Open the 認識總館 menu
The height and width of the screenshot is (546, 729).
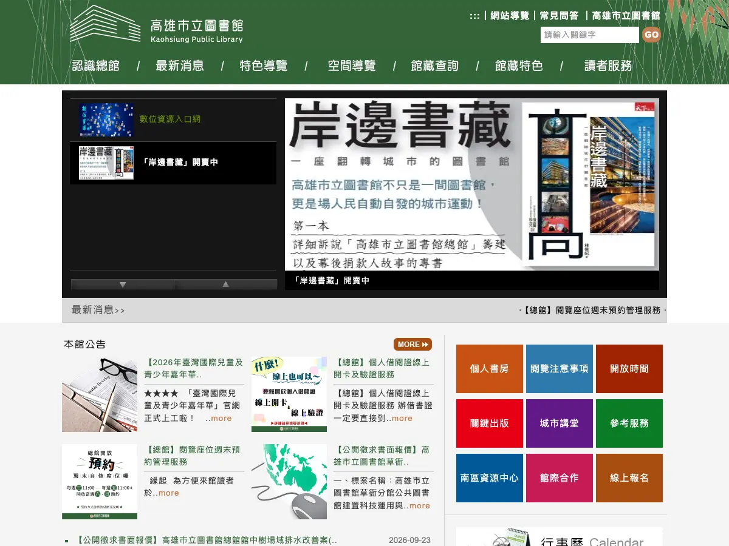tap(95, 66)
